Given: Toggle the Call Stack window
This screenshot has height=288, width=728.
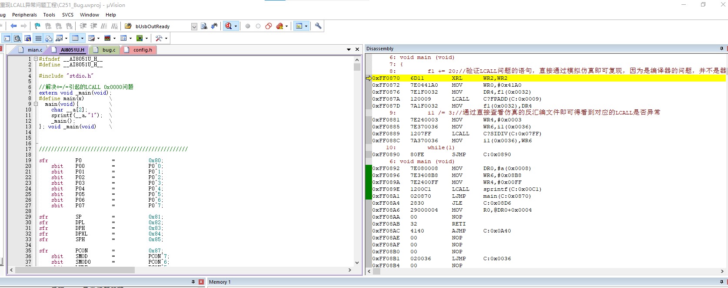Looking at the screenshot, I should tap(49, 38).
